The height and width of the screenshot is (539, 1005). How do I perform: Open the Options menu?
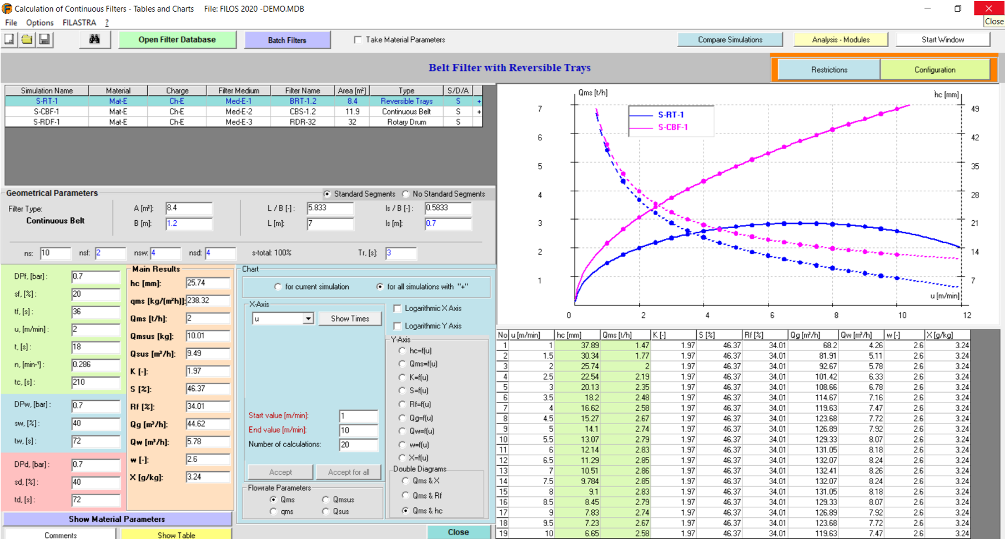coord(40,23)
